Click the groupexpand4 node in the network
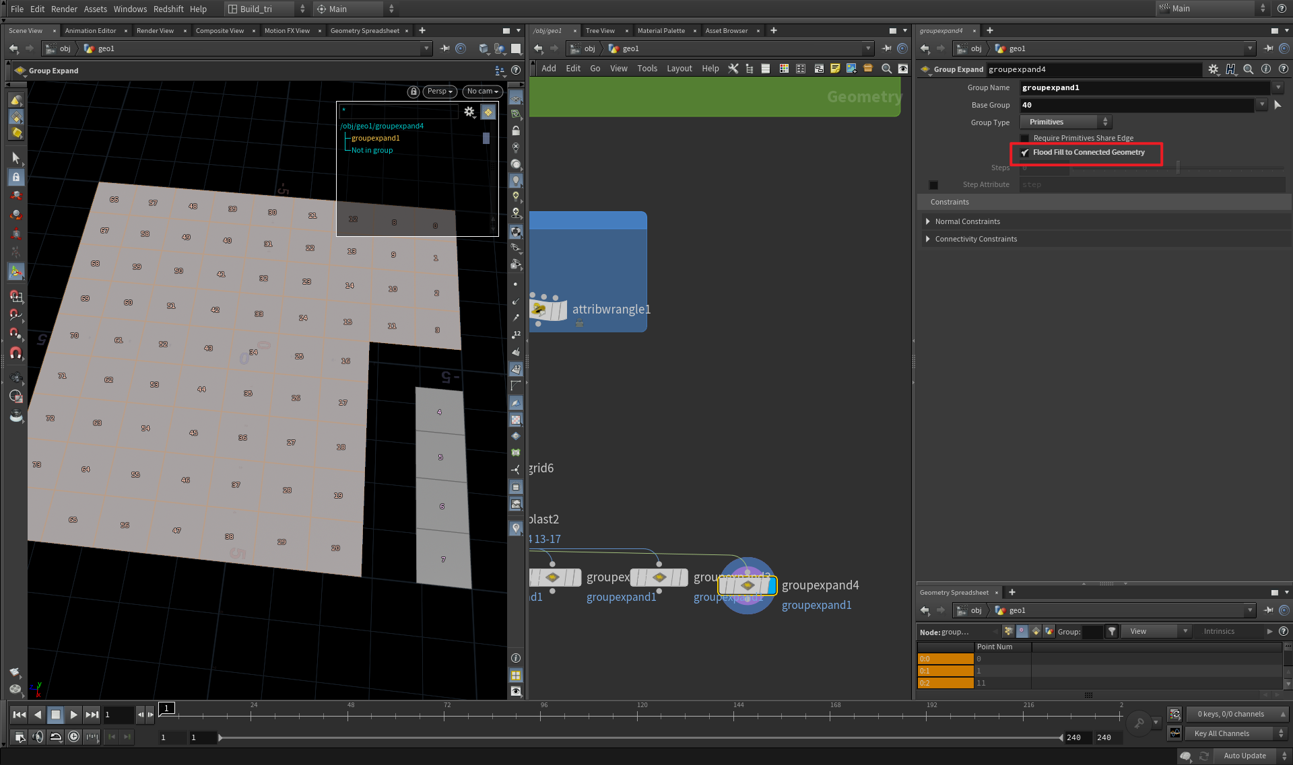Screen dimensions: 1293x765 coord(746,585)
